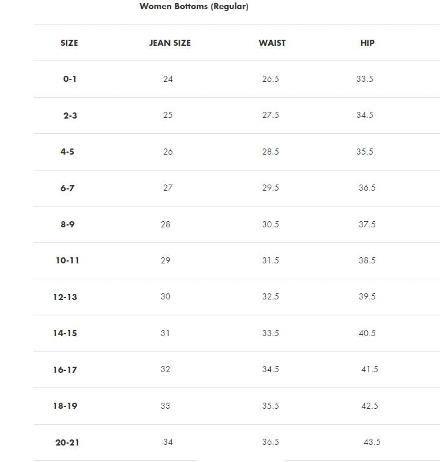Select the 2-3 size row label

click(x=70, y=116)
